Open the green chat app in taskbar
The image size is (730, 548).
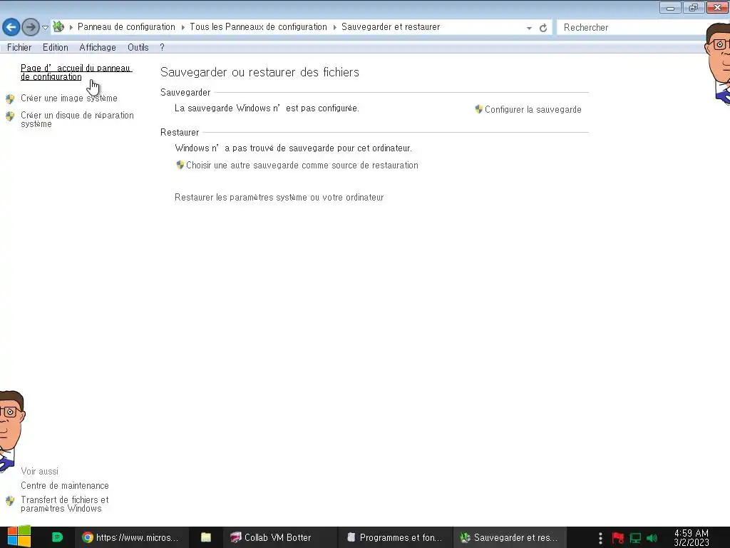[57, 537]
